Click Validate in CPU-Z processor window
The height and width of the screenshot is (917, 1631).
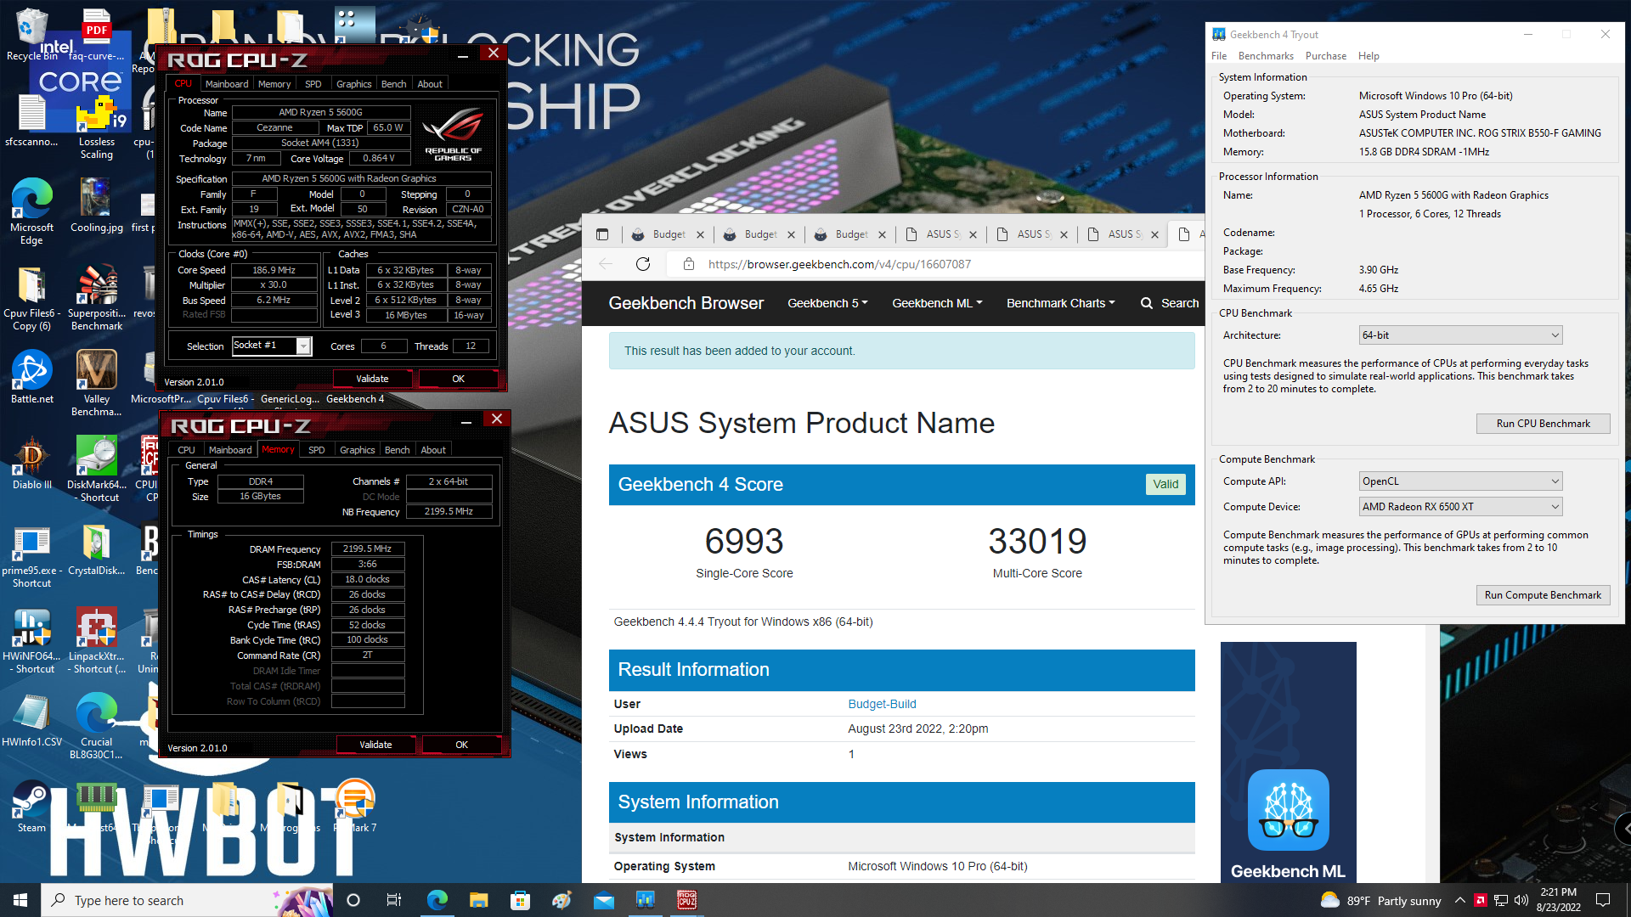click(372, 379)
